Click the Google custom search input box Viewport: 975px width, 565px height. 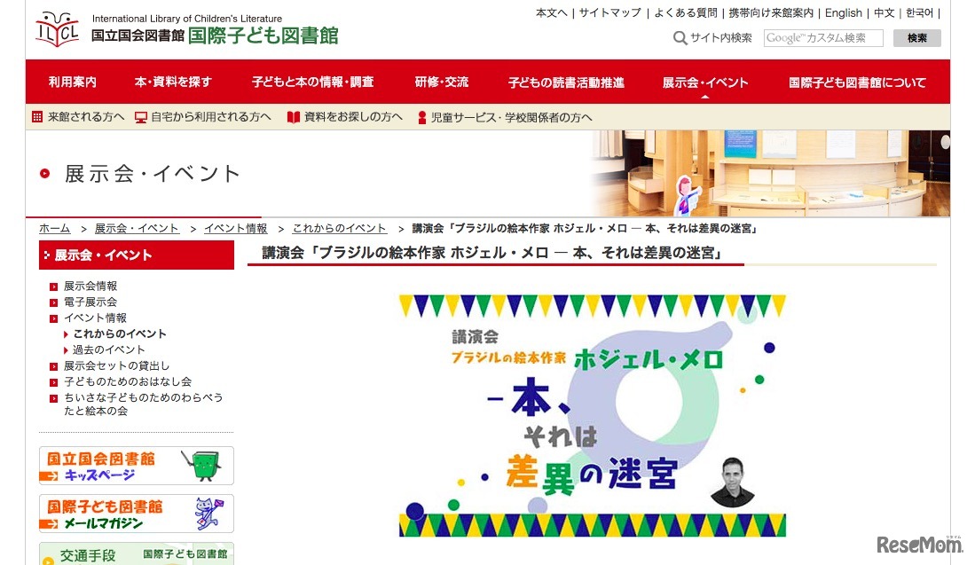pyautogui.click(x=823, y=38)
